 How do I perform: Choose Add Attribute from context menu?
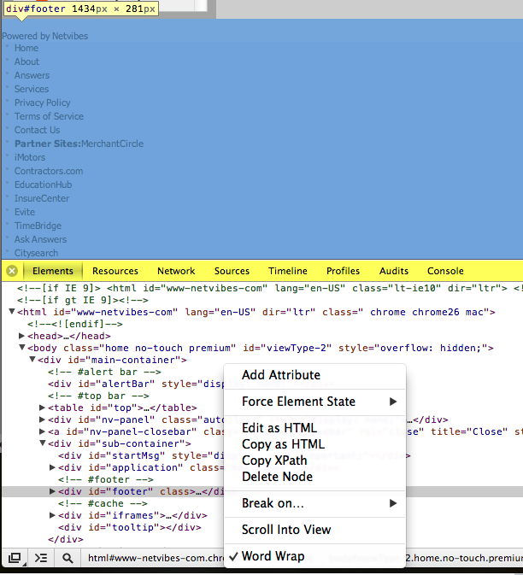point(315,375)
